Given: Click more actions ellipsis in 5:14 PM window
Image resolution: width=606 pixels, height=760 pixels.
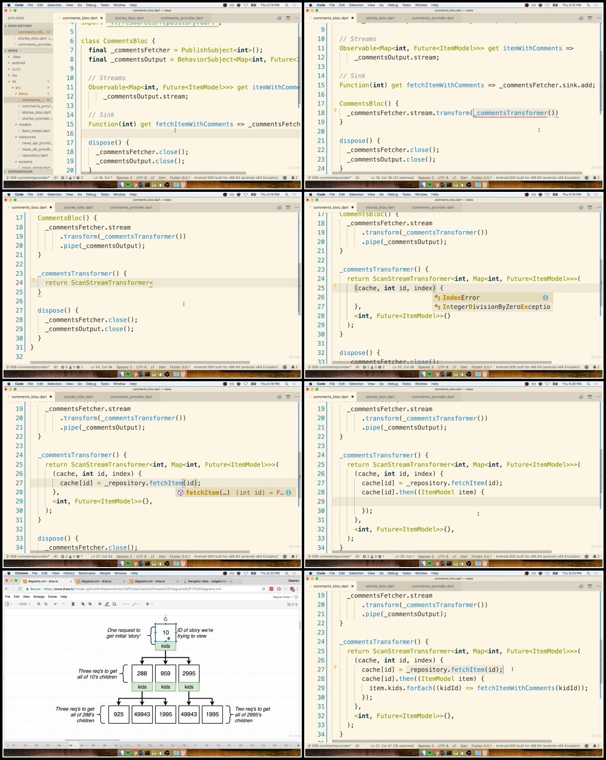Looking at the screenshot, I should tap(297, 18).
